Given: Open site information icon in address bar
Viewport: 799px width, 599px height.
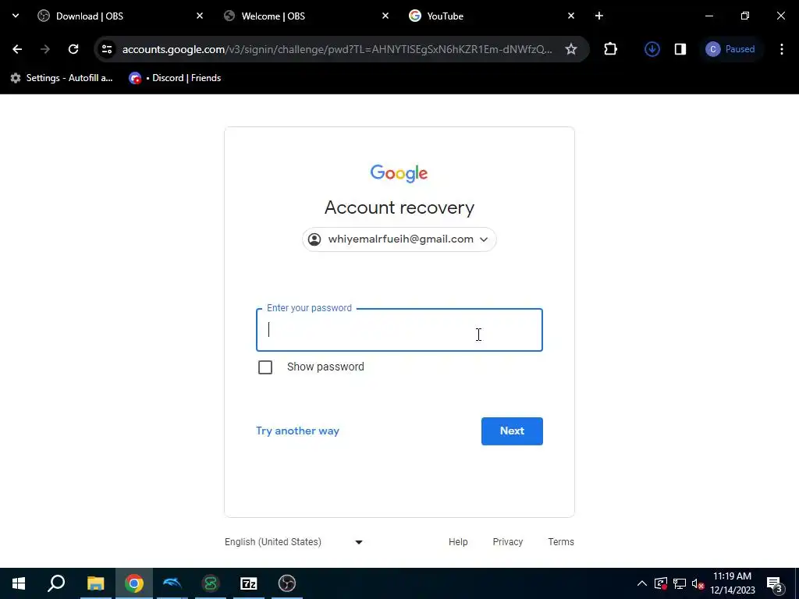Looking at the screenshot, I should click(107, 49).
